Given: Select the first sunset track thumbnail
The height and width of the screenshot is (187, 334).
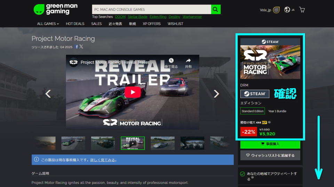Looking at the screenshot, I should click(45, 143).
